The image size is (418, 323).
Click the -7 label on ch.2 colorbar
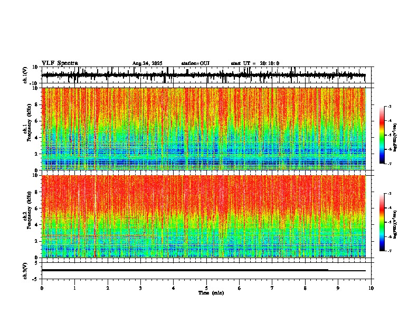coord(389,251)
